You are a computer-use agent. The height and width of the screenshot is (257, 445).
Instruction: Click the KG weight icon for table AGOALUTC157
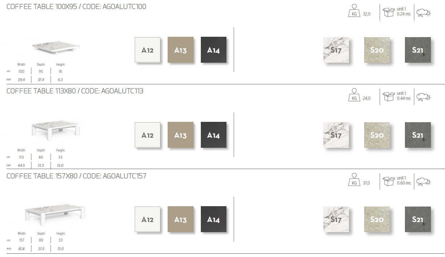click(354, 181)
